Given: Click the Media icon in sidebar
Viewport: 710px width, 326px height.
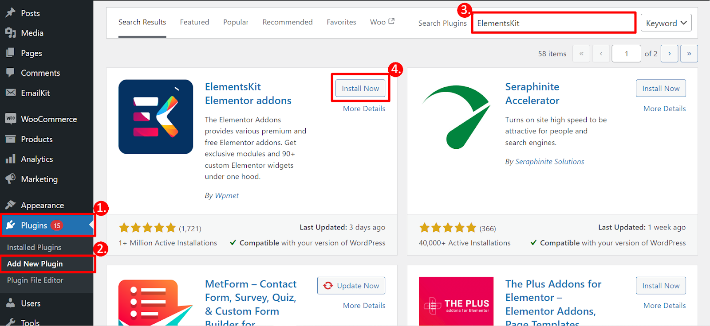Looking at the screenshot, I should click(11, 33).
